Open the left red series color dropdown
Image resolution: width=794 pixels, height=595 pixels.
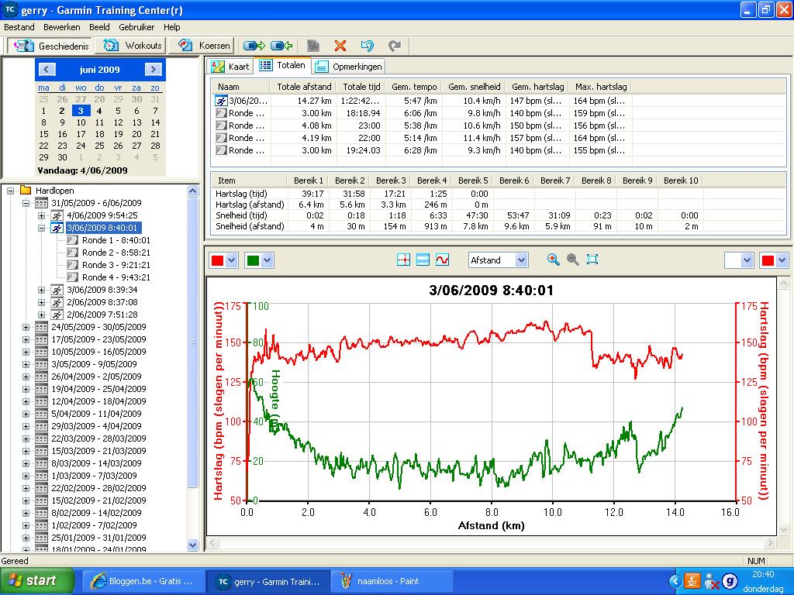pos(231,260)
